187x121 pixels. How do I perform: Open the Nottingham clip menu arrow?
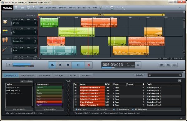coord(91,35)
